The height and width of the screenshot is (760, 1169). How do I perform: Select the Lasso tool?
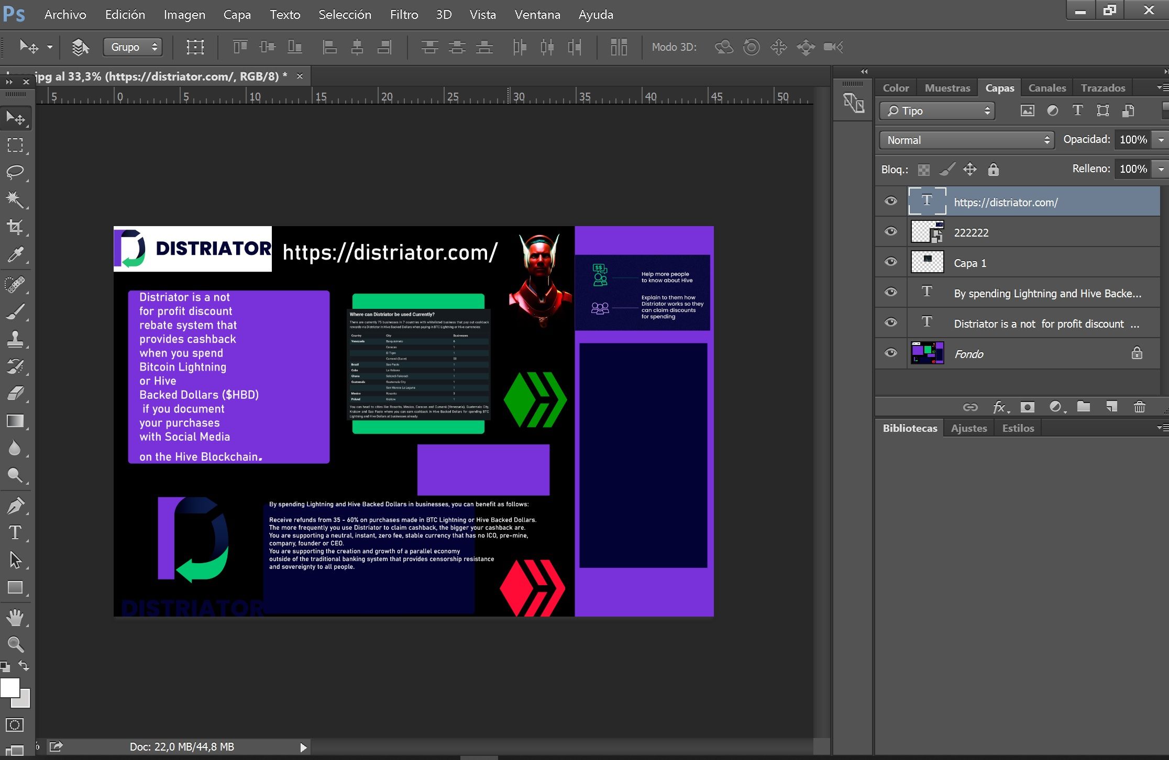pos(15,172)
